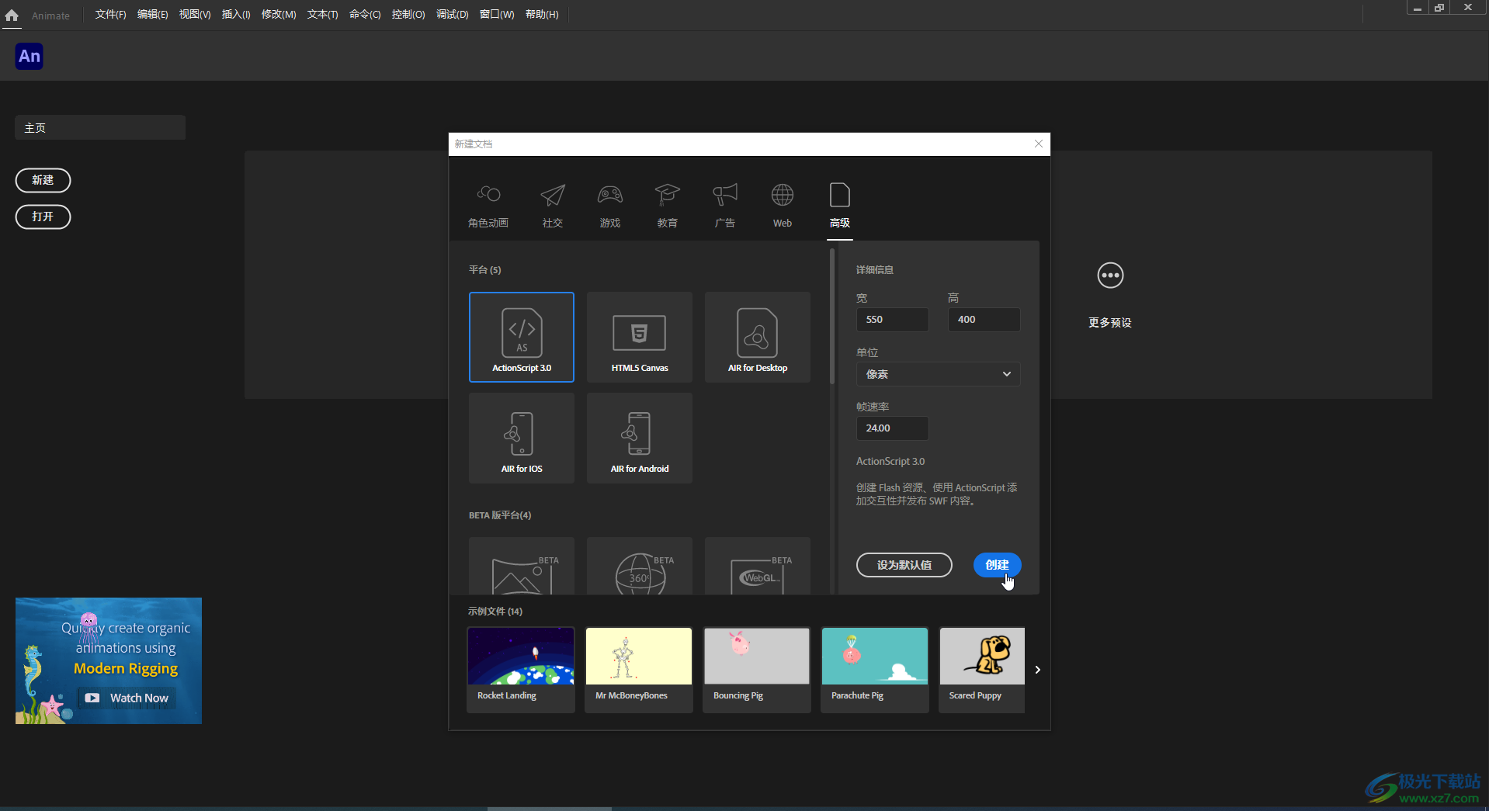Open the 插入(I) menu
1489x811 pixels.
235,15
